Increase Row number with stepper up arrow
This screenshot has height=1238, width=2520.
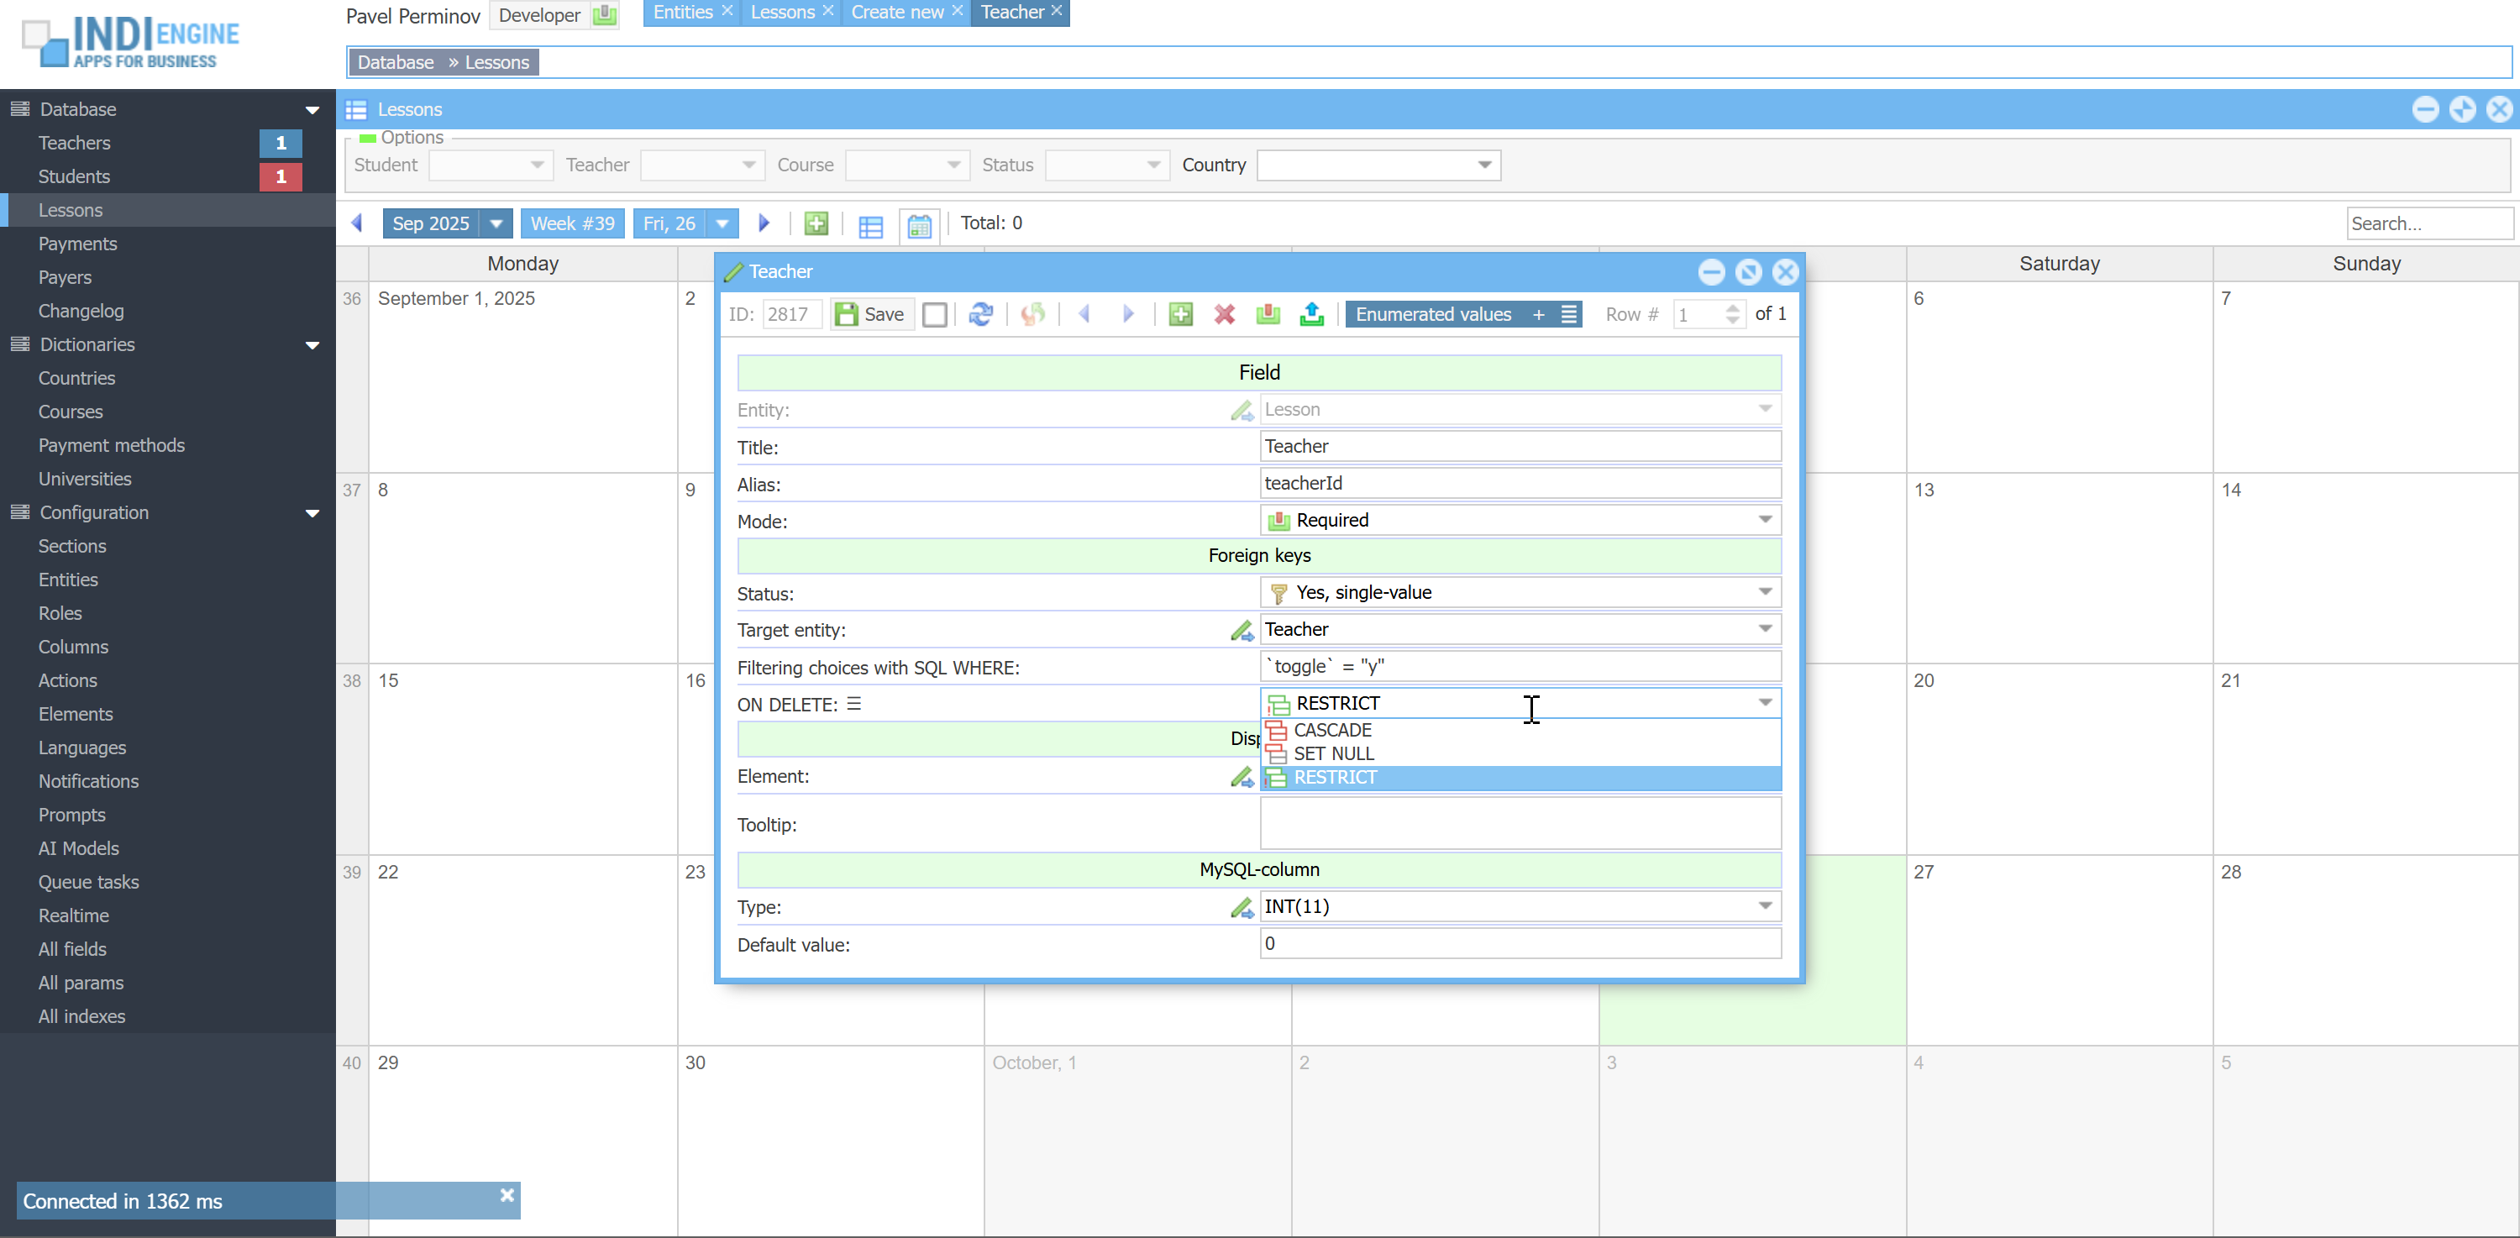click(x=1731, y=308)
